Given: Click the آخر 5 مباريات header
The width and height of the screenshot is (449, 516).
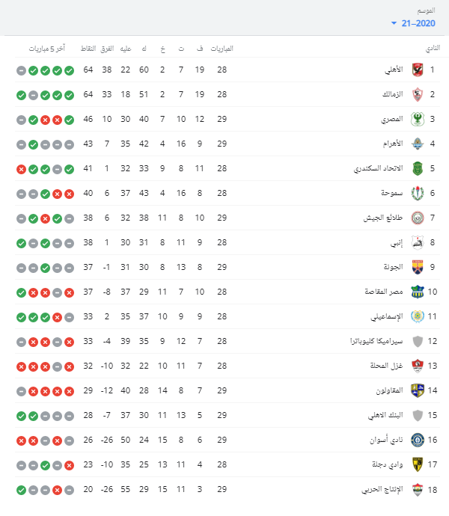Looking at the screenshot, I should [x=47, y=49].
